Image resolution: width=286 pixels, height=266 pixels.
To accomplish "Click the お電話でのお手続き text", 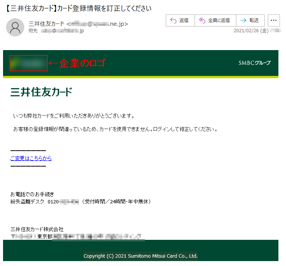I will click(x=32, y=194).
